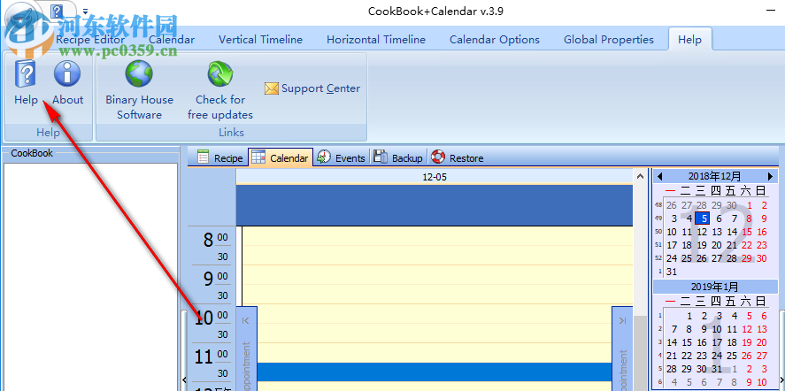The width and height of the screenshot is (785, 391).
Task: Click the quick access help icon in title bar
Action: coord(57,10)
